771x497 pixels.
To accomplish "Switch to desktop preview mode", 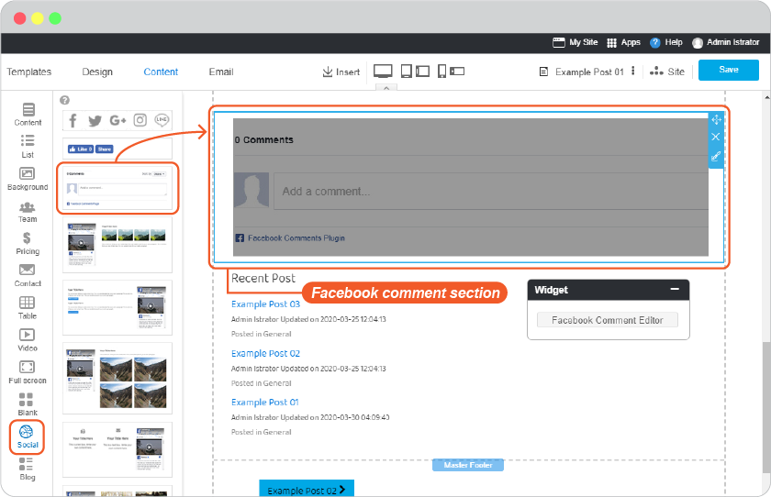I will pos(383,72).
